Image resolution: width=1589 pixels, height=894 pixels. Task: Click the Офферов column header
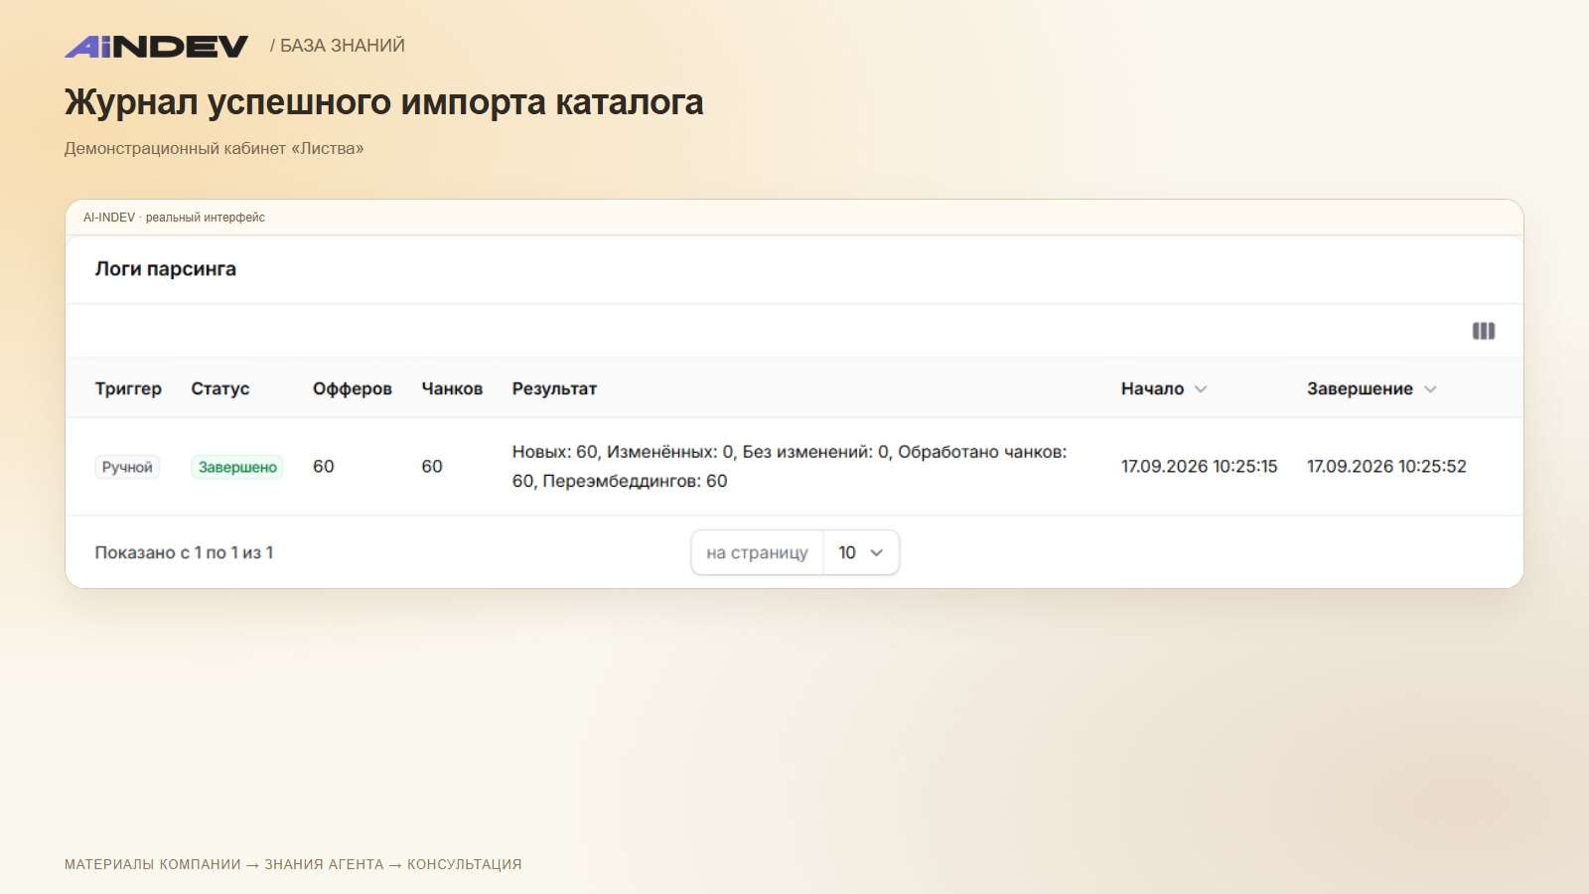coord(353,388)
